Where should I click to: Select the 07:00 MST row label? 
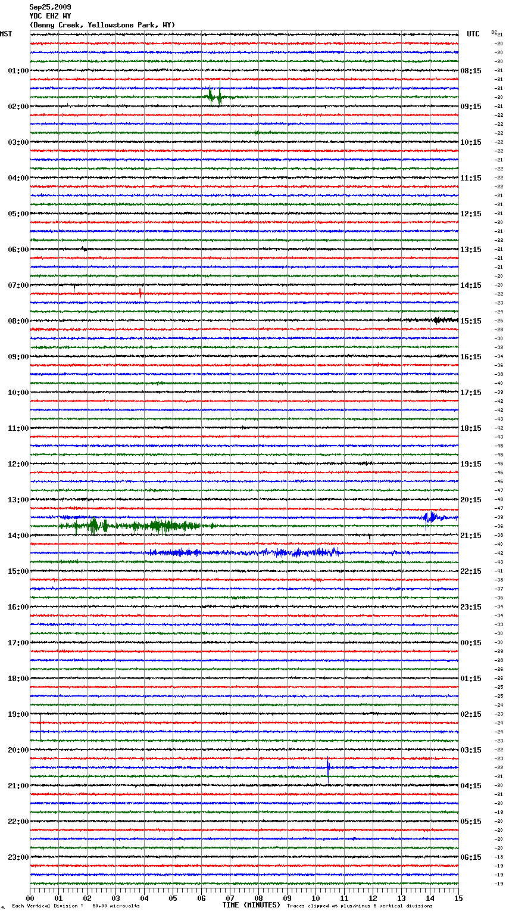18,285
